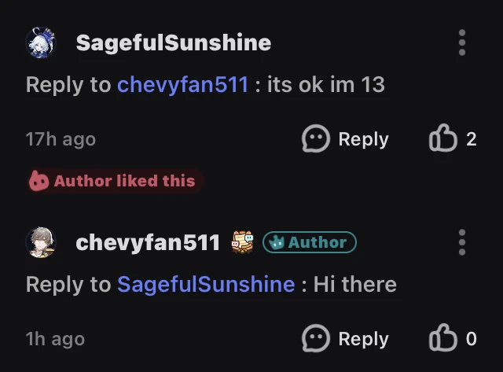Image resolution: width=503 pixels, height=372 pixels.
Task: Open more options on SagefulSunshine's comment
Action: coord(462,42)
